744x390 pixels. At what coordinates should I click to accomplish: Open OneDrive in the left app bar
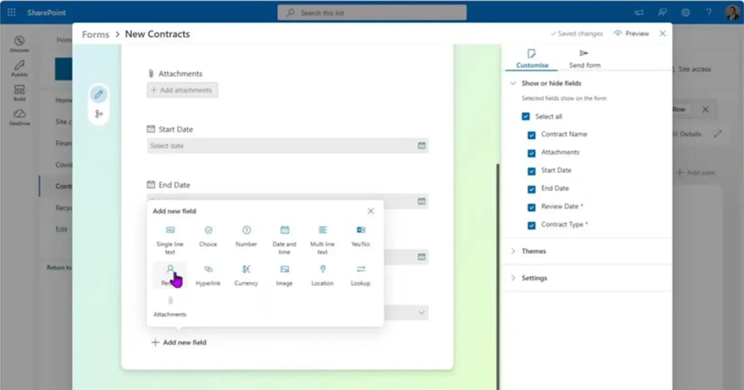pyautogui.click(x=19, y=117)
